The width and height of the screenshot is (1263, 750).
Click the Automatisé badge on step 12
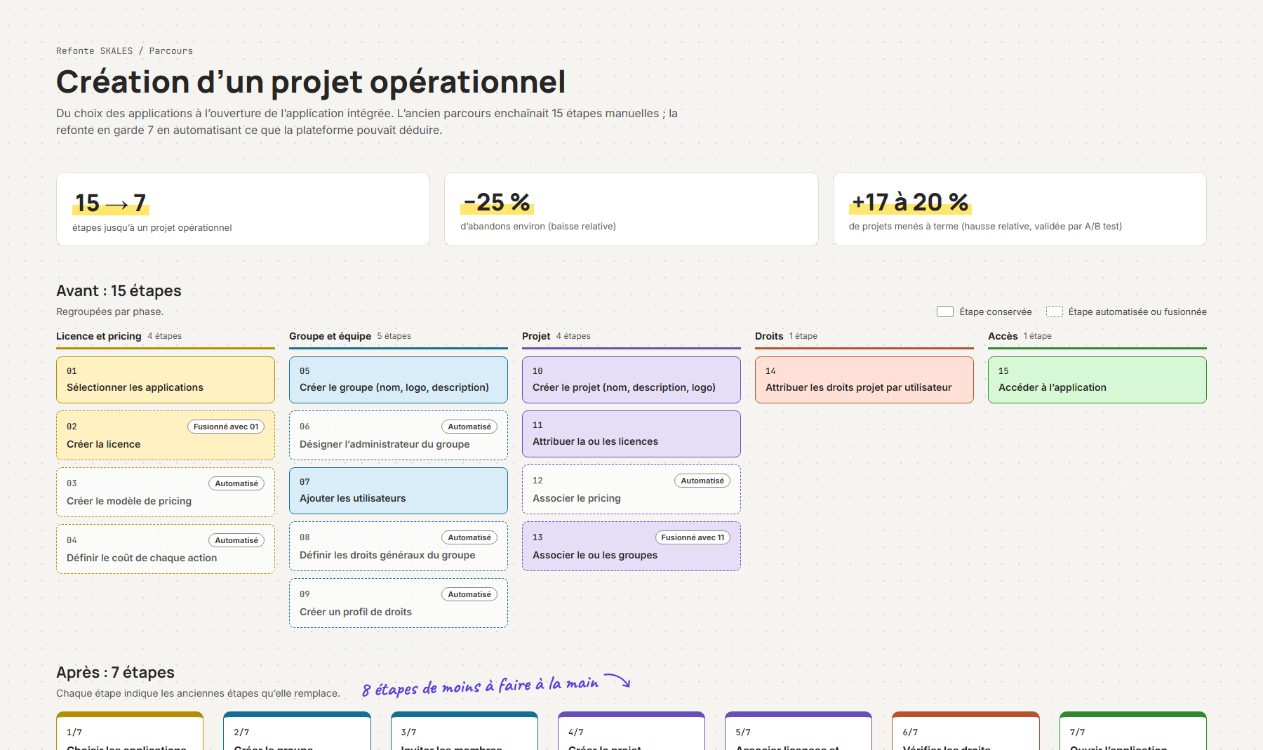pos(702,481)
